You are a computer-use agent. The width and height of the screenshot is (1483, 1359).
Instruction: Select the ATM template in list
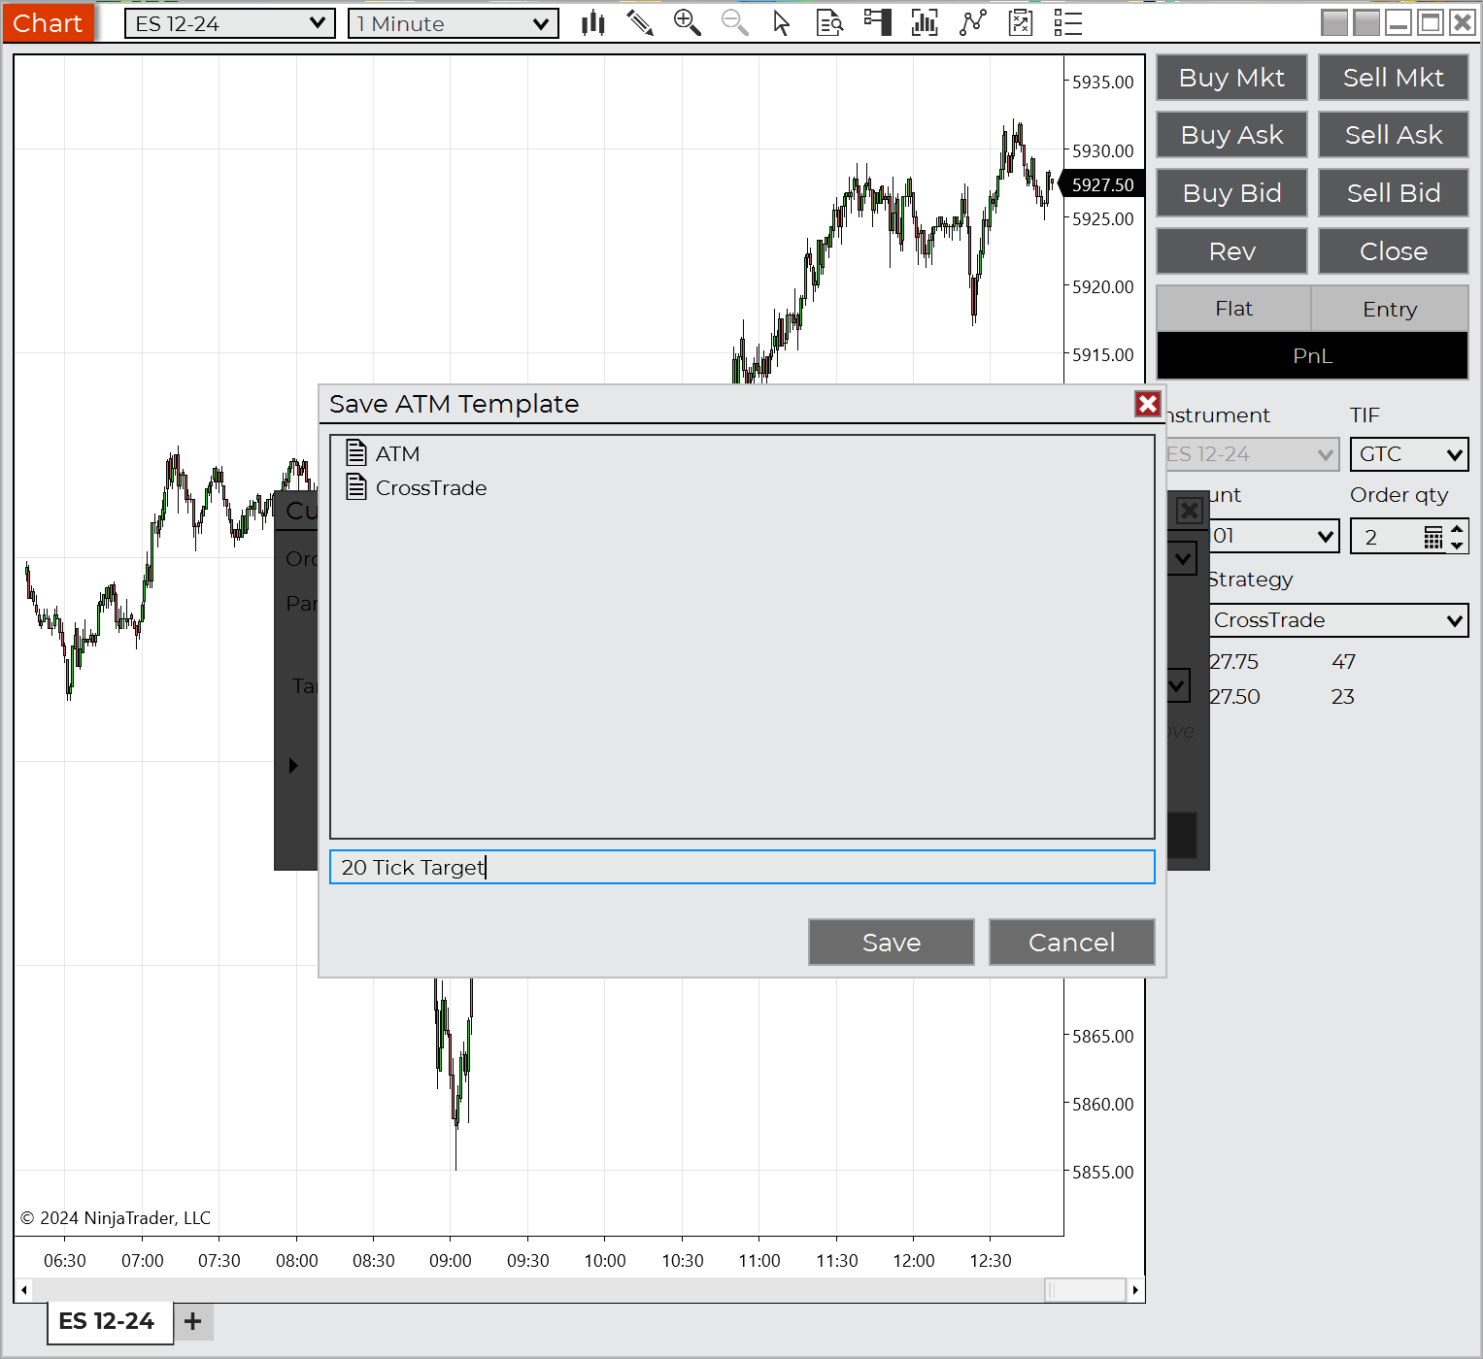click(x=397, y=454)
